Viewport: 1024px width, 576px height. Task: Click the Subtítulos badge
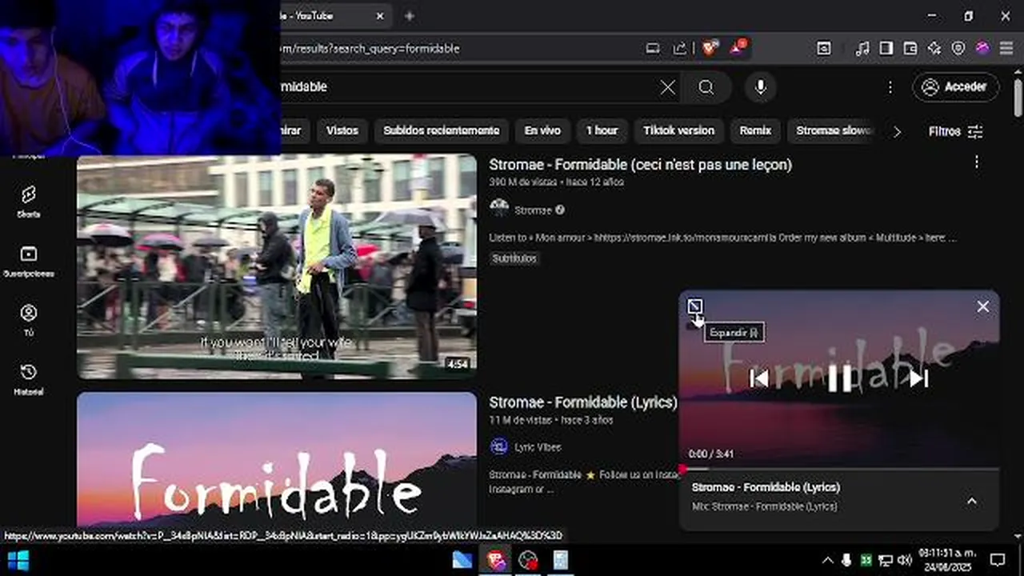[x=514, y=258]
